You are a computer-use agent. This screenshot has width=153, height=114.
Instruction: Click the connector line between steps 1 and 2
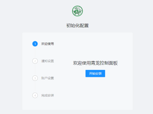[35, 52]
